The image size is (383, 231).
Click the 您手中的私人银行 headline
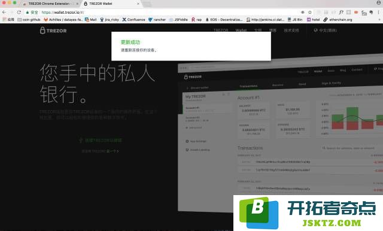[97, 83]
